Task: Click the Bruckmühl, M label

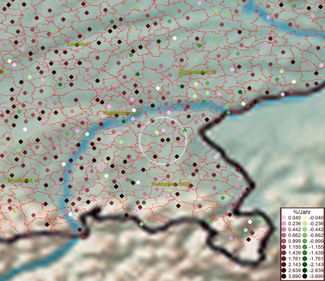Action: [23, 180]
